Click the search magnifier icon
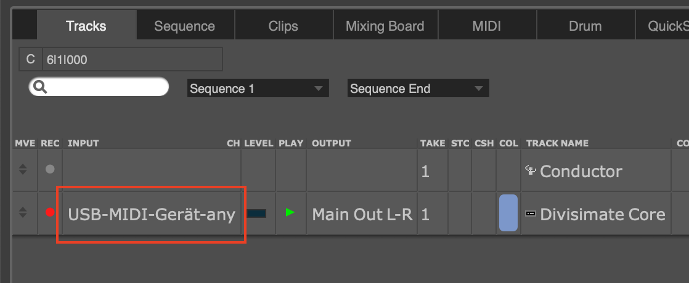 [x=41, y=87]
